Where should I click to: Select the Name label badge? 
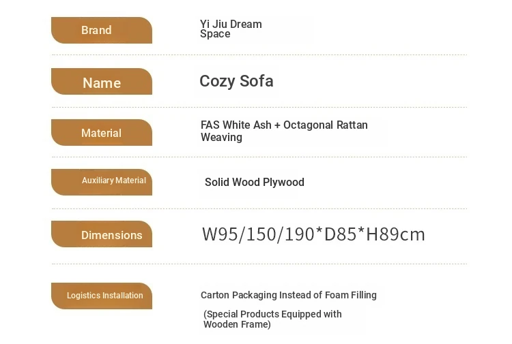pos(102,82)
